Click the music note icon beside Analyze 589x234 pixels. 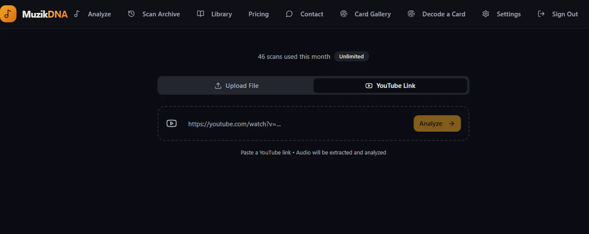[x=77, y=14]
